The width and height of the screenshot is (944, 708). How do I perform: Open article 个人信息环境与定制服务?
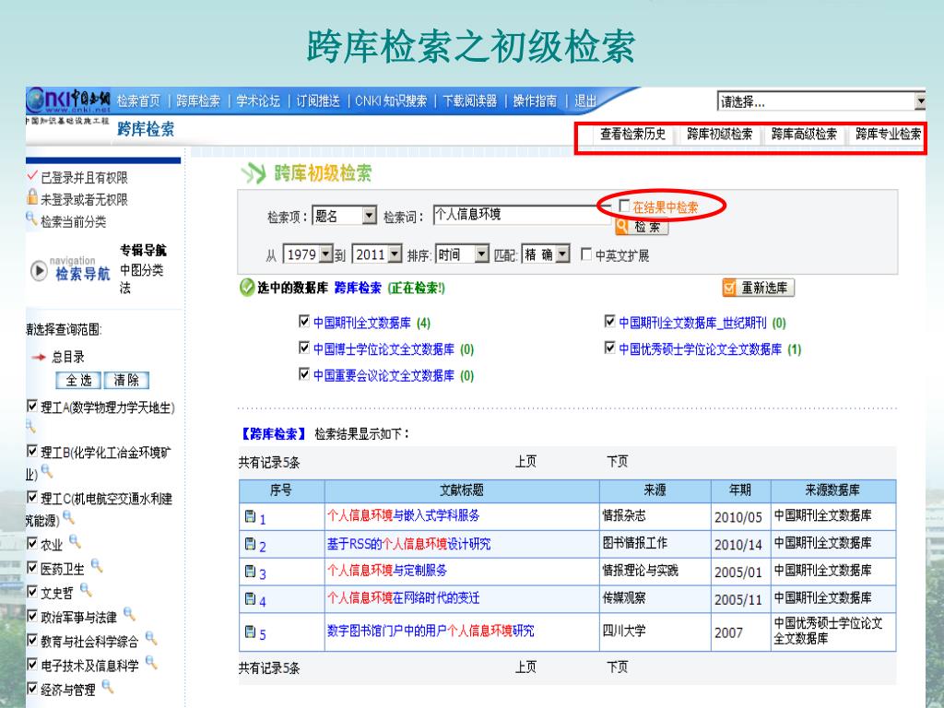386,571
